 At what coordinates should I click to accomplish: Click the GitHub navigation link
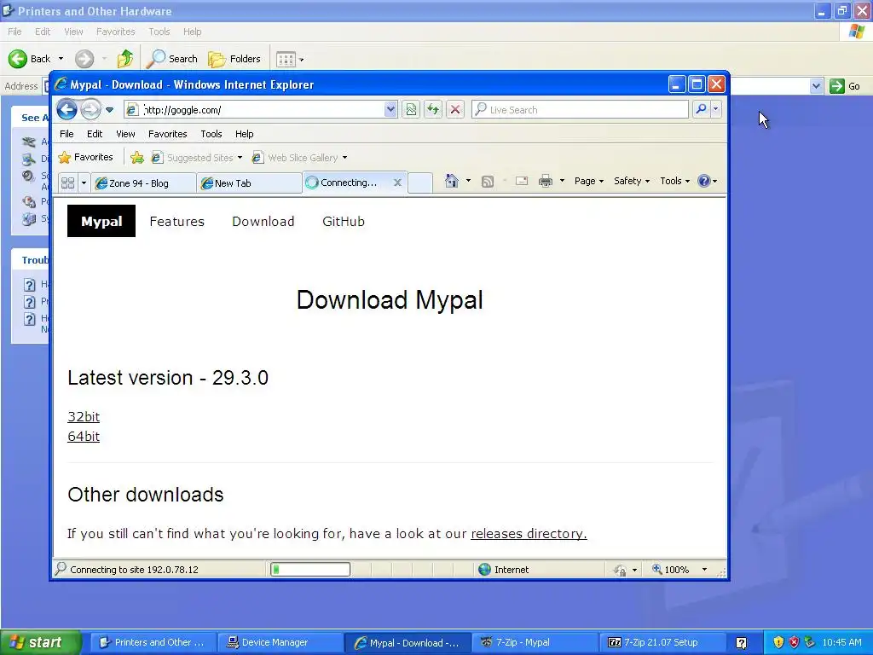click(x=344, y=221)
